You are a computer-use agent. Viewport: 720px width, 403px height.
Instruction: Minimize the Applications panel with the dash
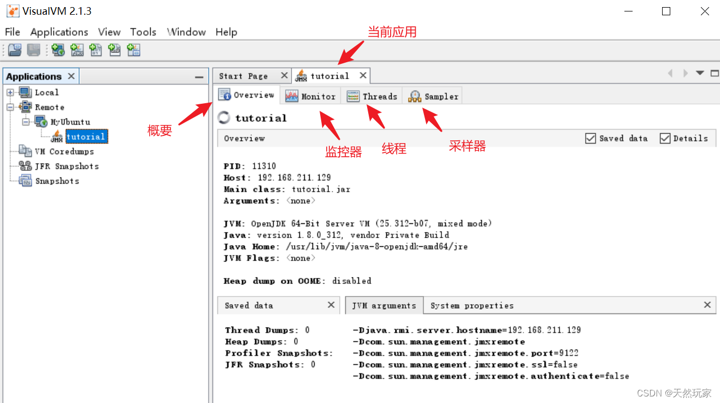click(199, 77)
